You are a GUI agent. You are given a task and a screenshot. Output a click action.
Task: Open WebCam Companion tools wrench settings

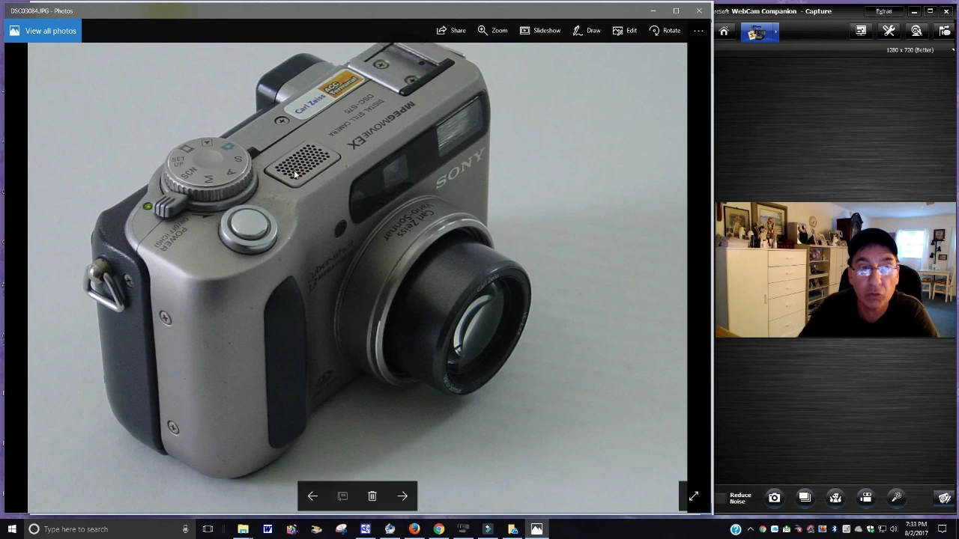889,31
